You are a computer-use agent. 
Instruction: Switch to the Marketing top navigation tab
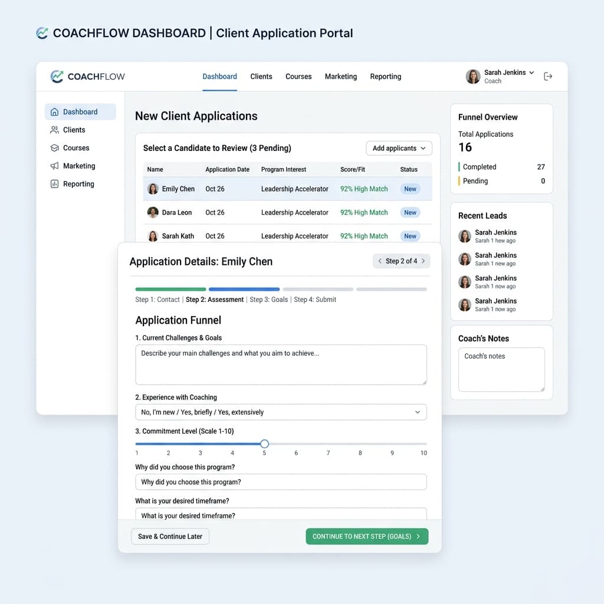340,76
